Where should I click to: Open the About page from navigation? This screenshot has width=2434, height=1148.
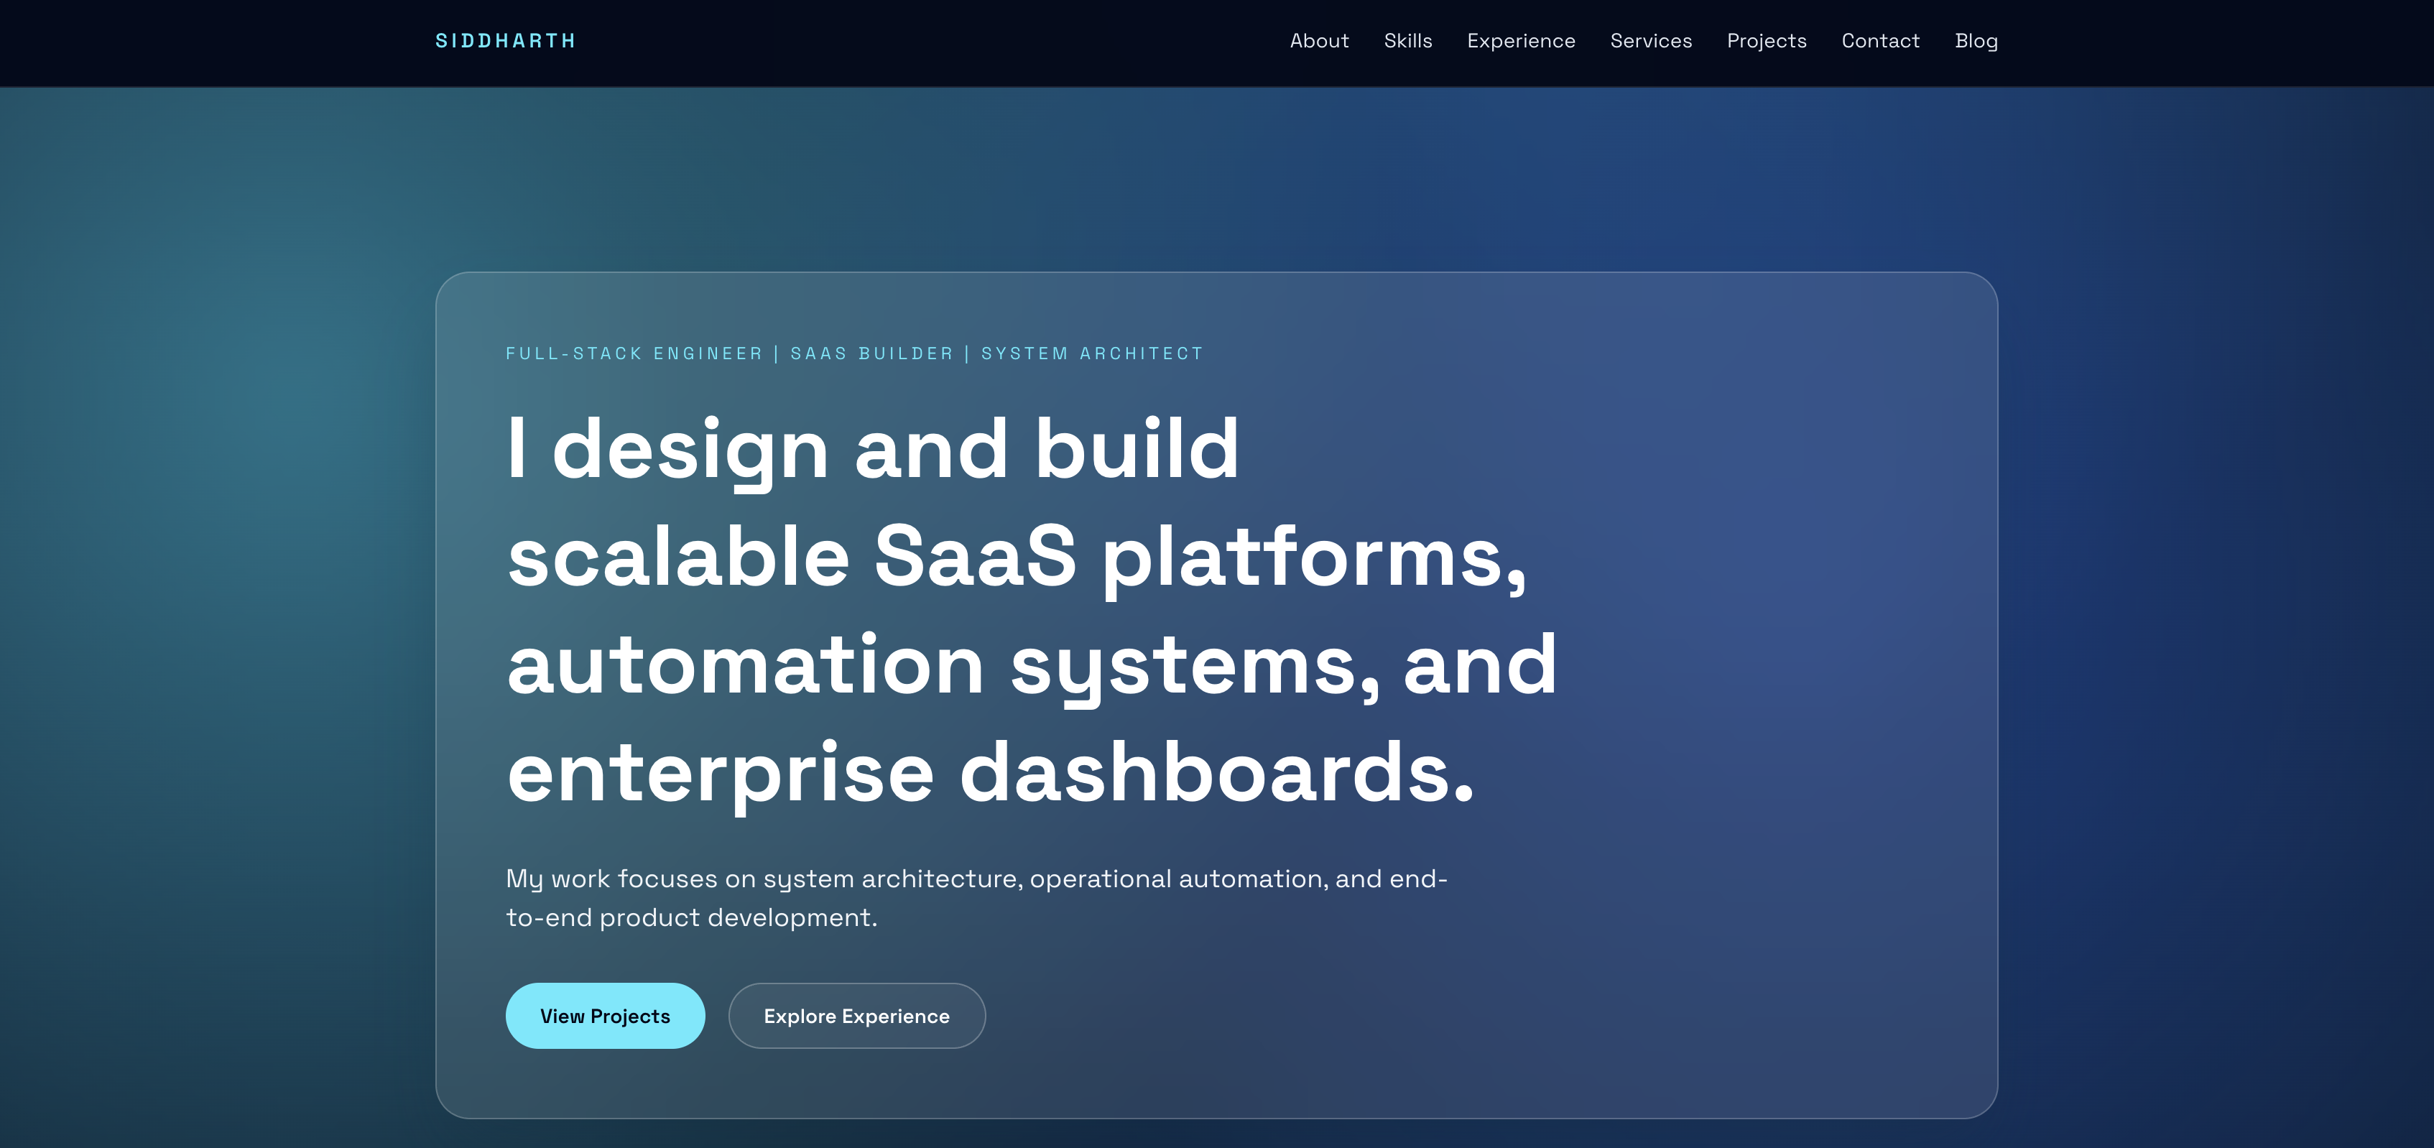coord(1319,41)
